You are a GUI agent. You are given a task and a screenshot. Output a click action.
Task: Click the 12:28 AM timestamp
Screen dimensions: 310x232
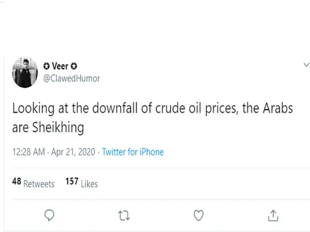[29, 152]
